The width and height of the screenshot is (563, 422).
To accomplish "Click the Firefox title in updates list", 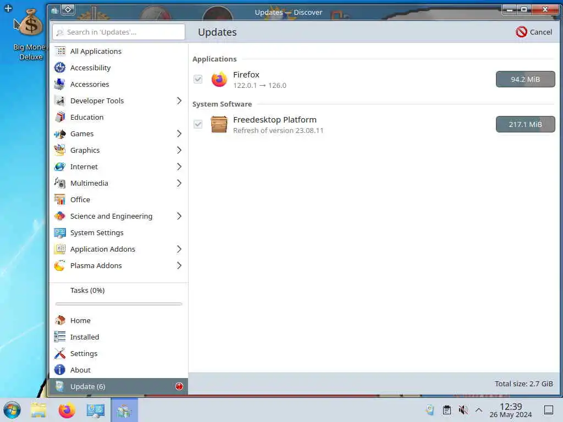I will pyautogui.click(x=246, y=75).
